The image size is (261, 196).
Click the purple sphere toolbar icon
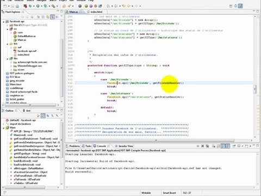91,6
